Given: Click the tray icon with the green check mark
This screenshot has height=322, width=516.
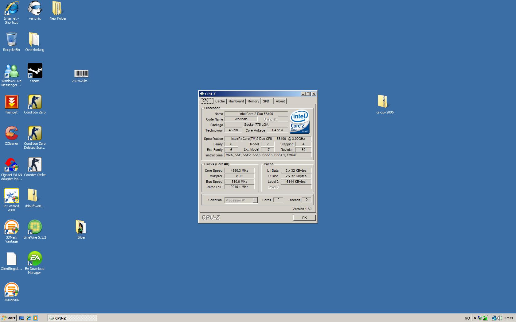Looking at the screenshot, I should (x=480, y=318).
